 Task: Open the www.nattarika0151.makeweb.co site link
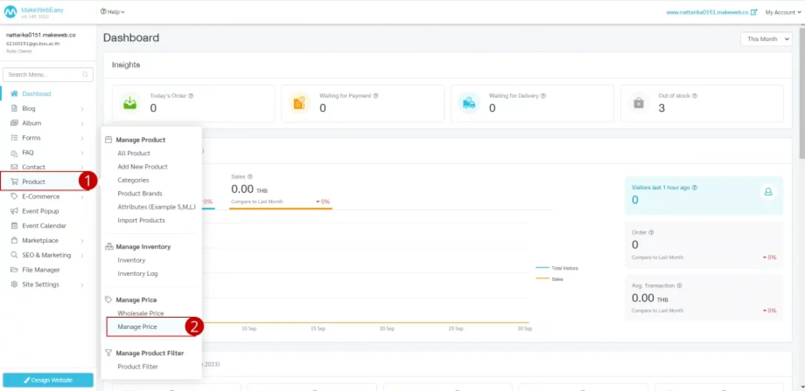coord(707,12)
